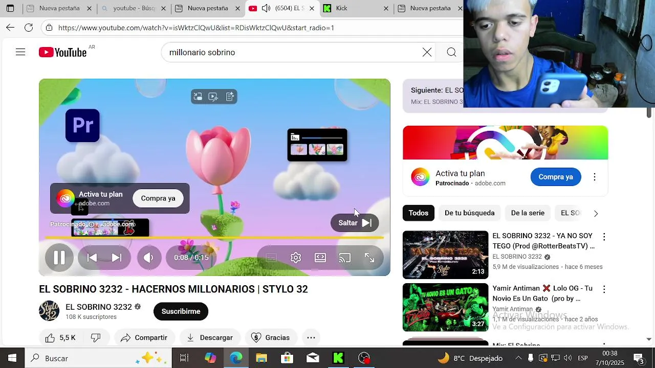Send thanks with Gracias button
This screenshot has height=368, width=655.
(271, 337)
